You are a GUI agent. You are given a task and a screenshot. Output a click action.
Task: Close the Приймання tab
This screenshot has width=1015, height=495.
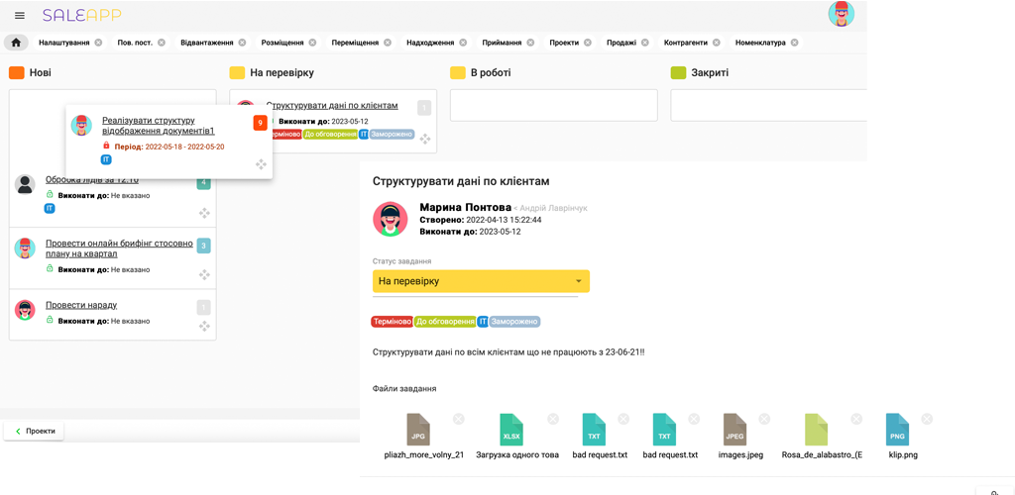[530, 43]
